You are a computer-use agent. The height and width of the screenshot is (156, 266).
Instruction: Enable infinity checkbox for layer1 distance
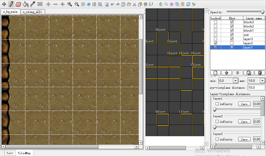point(217,104)
